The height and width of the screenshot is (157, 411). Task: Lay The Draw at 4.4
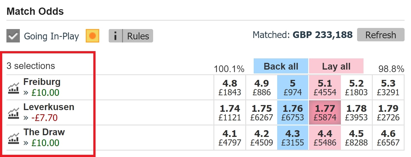[325, 137]
